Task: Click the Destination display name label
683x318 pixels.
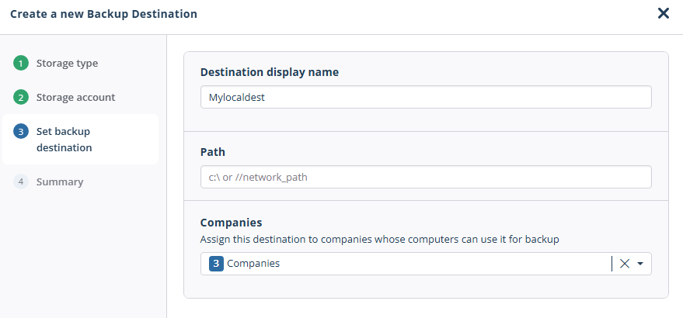Action: pos(269,72)
